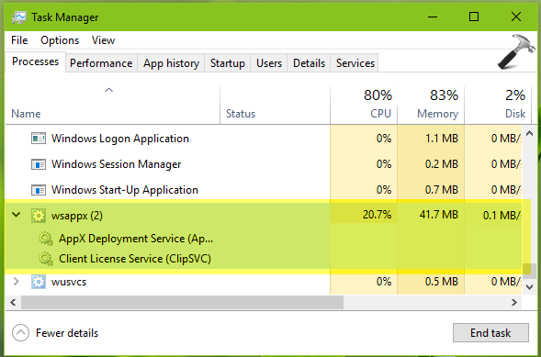The height and width of the screenshot is (357, 541).
Task: Click the Client License Service gear icon
Action: click(x=46, y=259)
